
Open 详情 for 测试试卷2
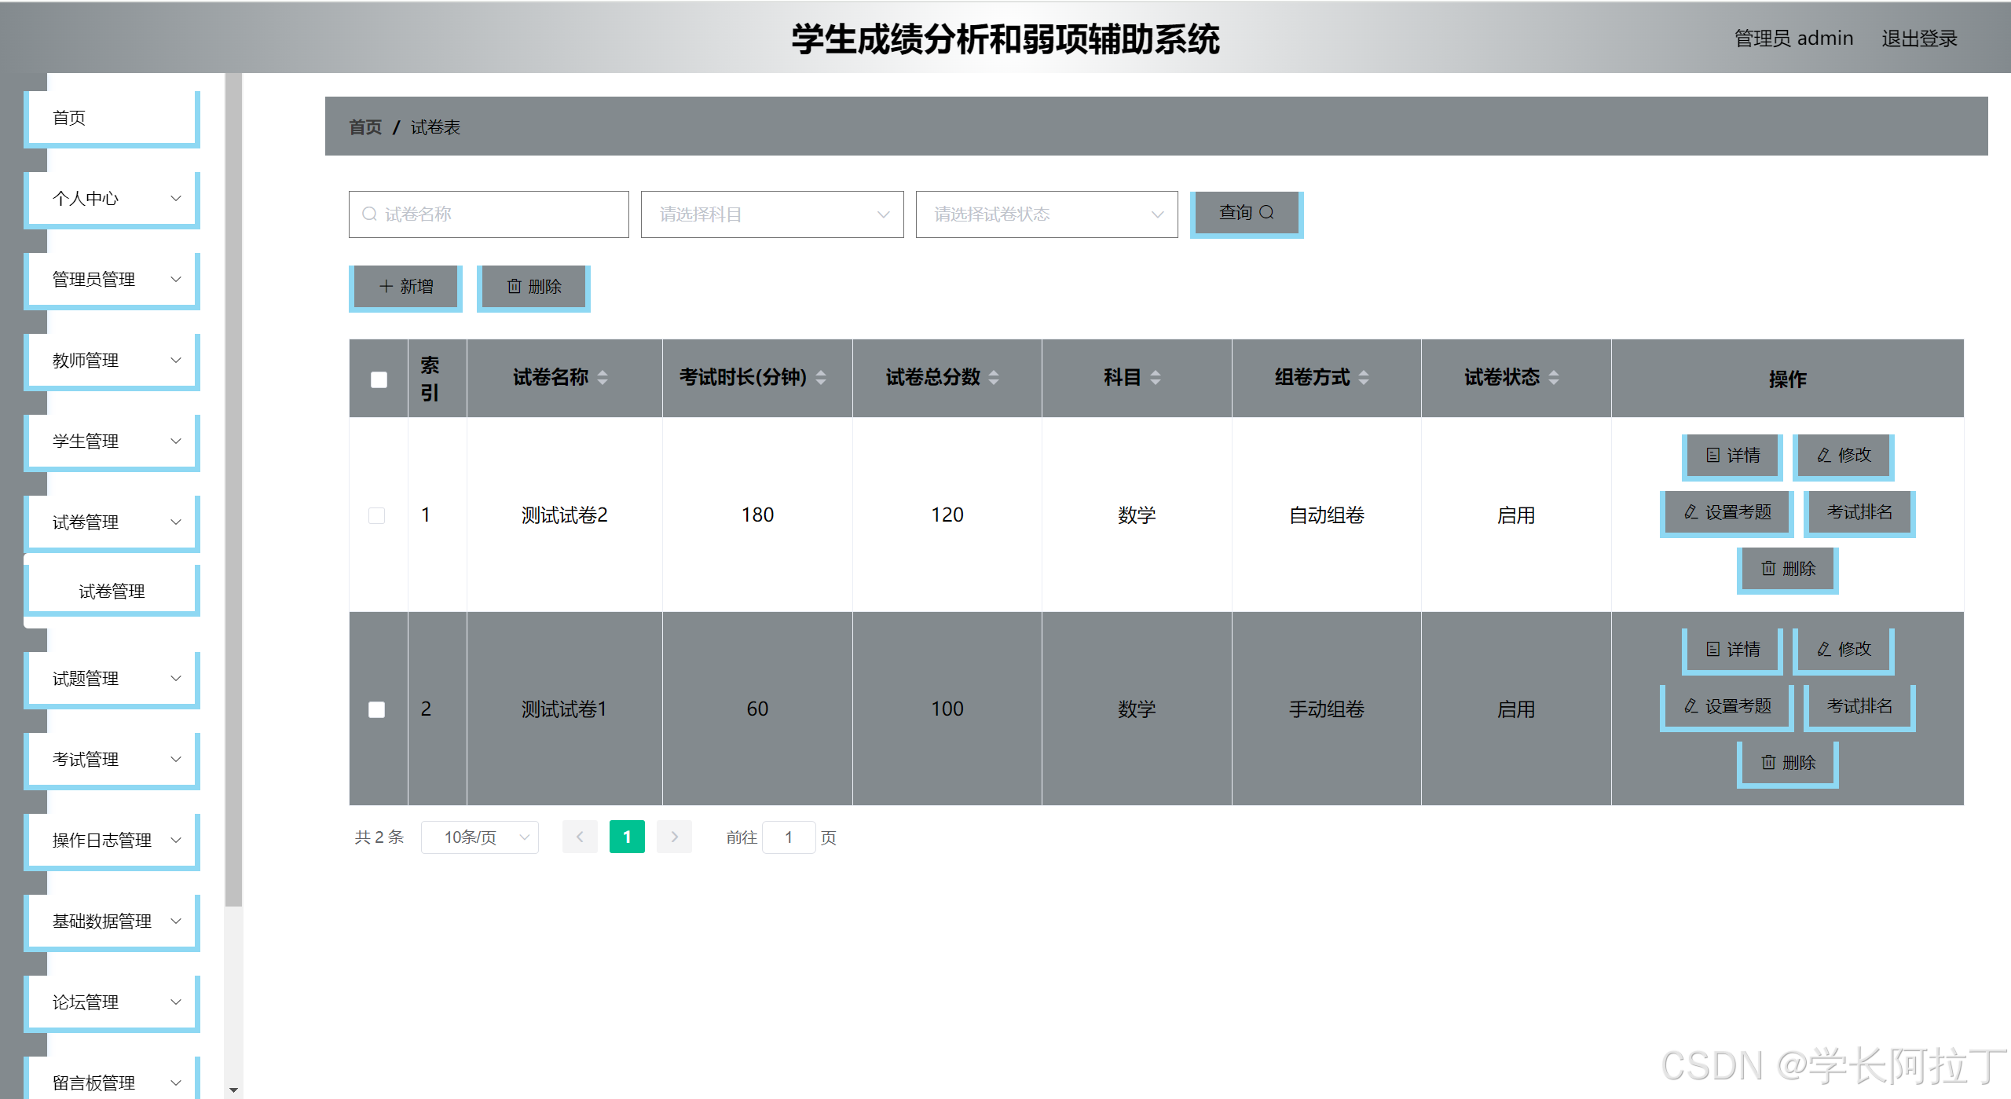coord(1732,456)
